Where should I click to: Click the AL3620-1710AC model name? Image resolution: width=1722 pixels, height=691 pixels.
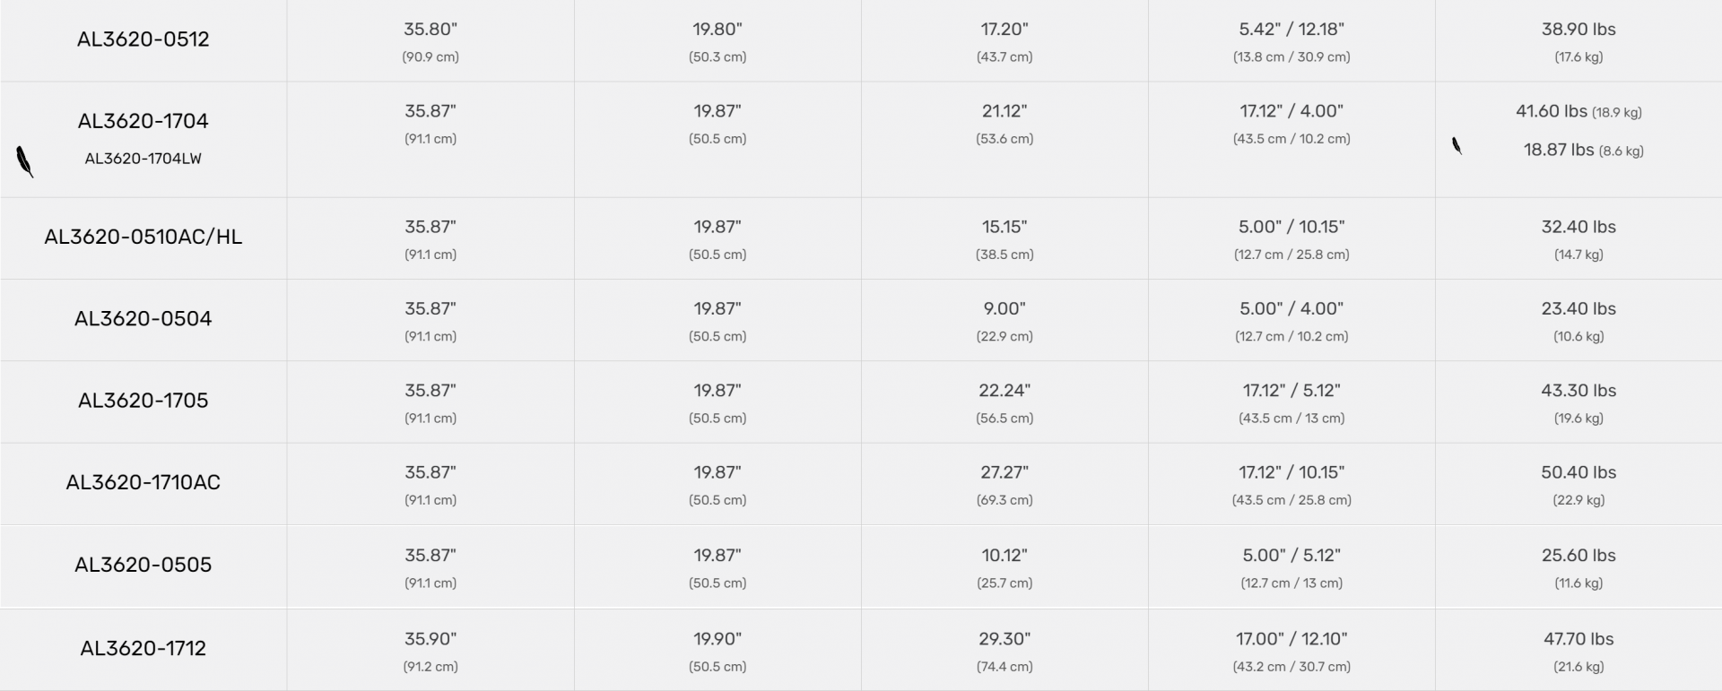143,482
